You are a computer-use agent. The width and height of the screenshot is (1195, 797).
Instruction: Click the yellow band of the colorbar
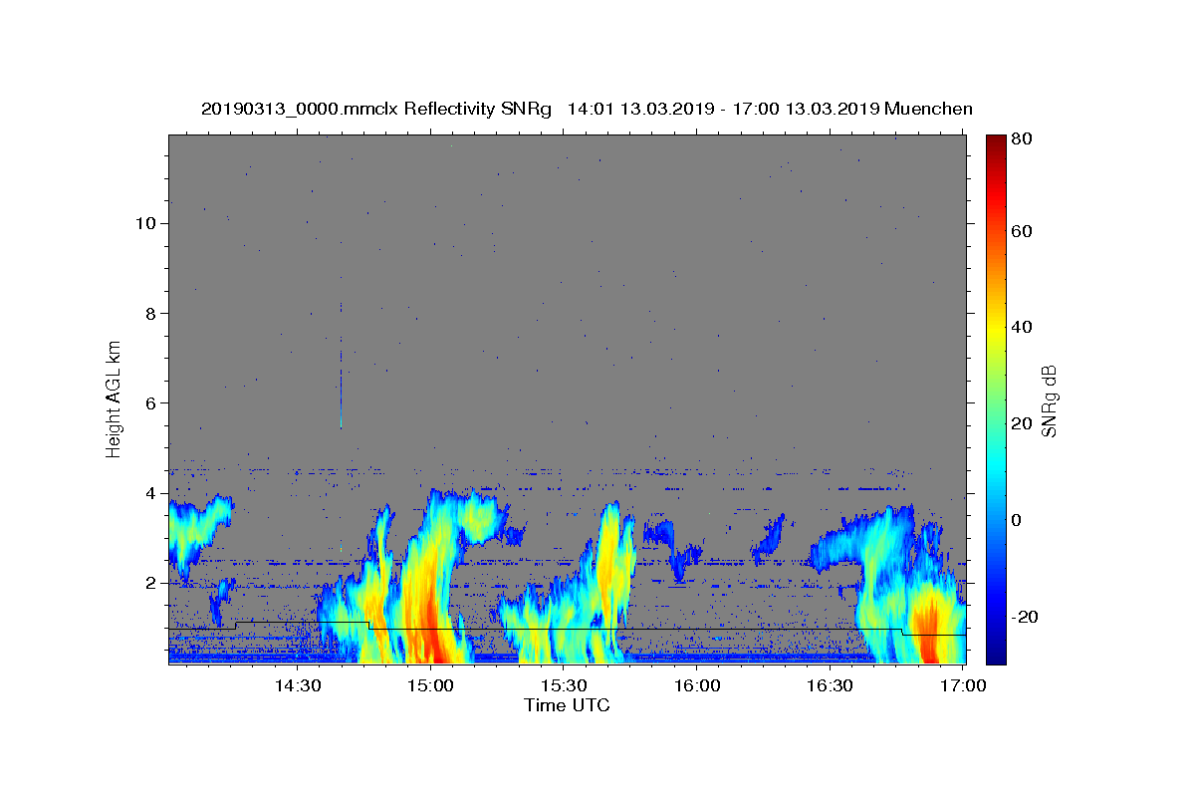(x=996, y=328)
